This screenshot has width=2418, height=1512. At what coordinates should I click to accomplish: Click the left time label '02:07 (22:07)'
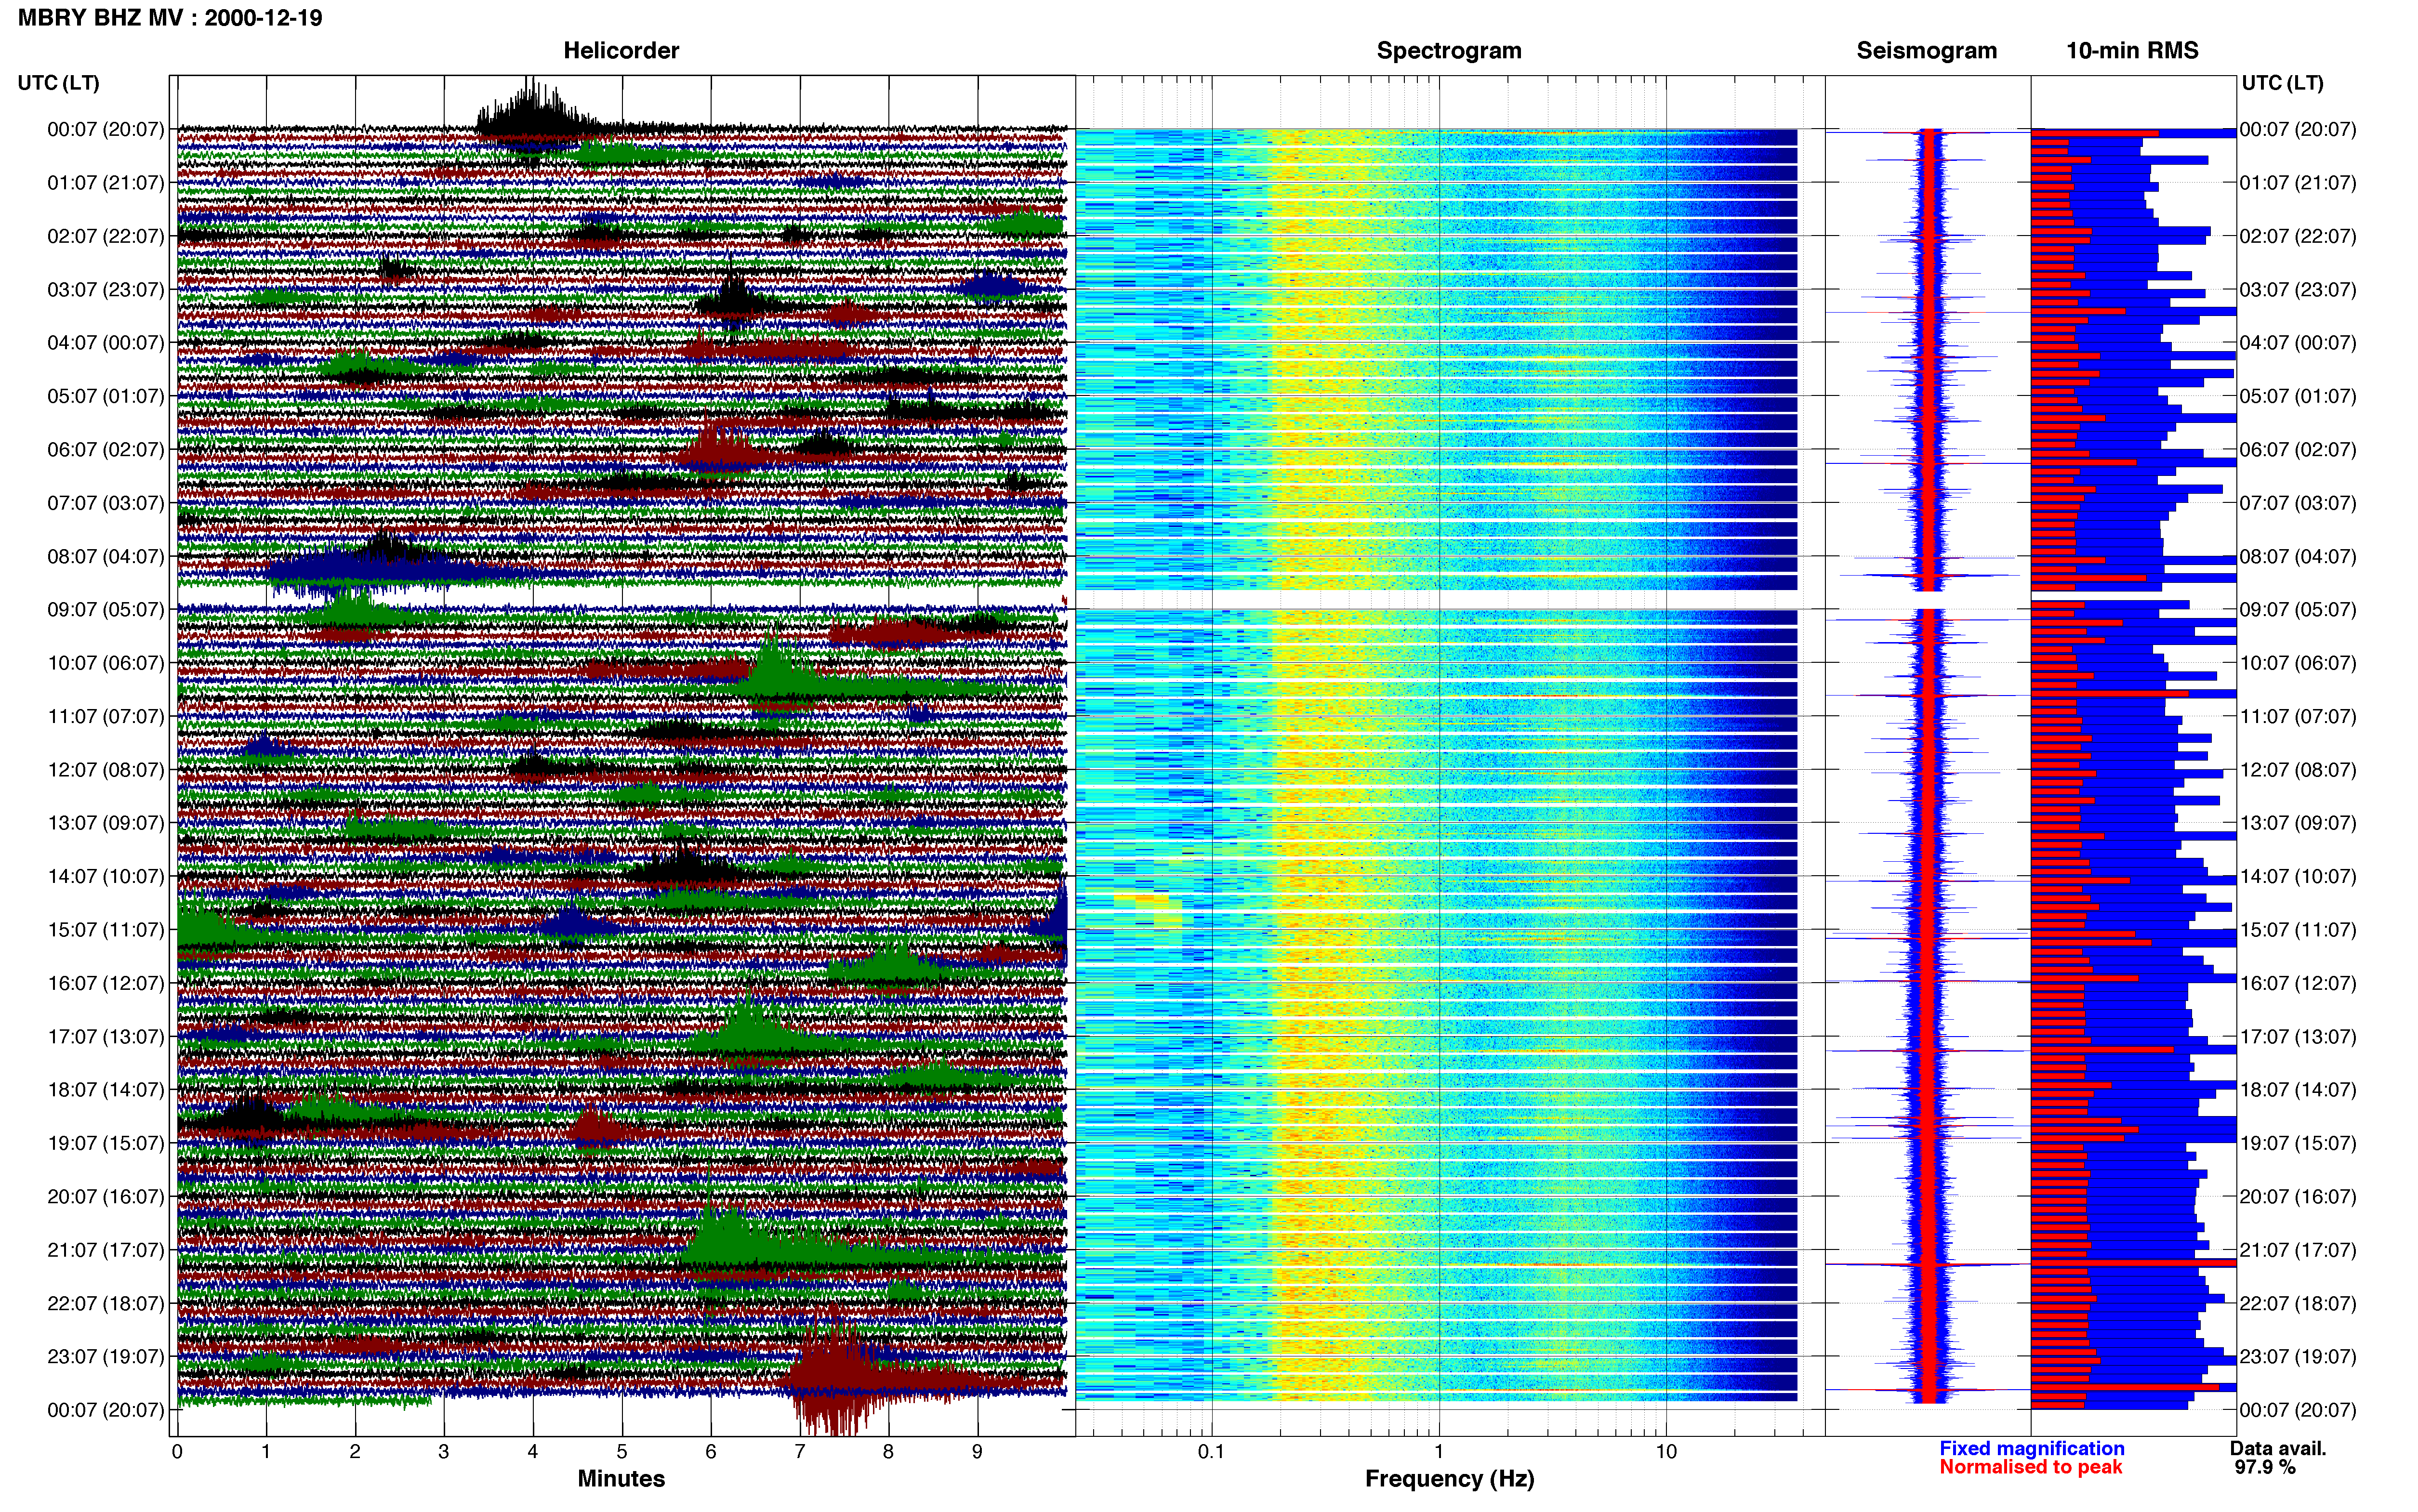(105, 236)
